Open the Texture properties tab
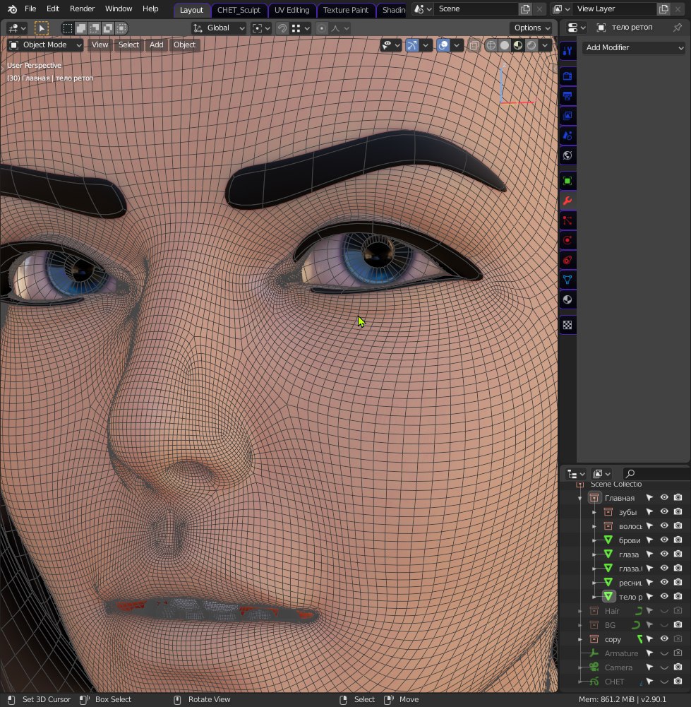The width and height of the screenshot is (691, 707). click(567, 325)
